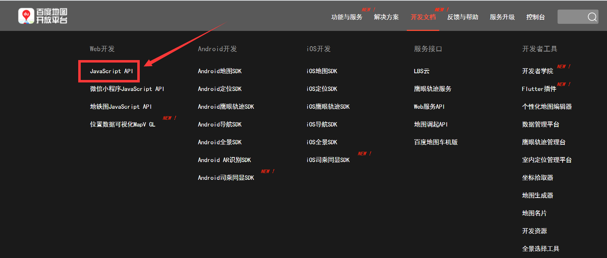Image resolution: width=607 pixels, height=258 pixels.
Task: Open iOS司乘同显SDK link
Action: tap(328, 160)
